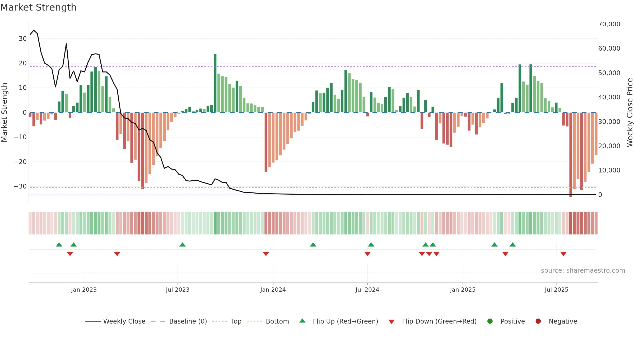Click the source: sharemaestro.com text

[x=583, y=271]
